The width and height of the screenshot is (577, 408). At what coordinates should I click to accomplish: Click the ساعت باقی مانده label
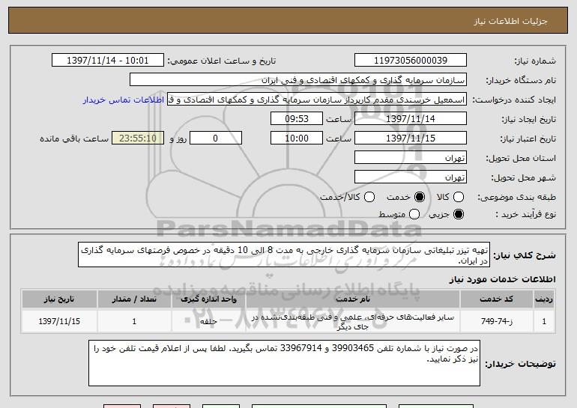[74, 138]
